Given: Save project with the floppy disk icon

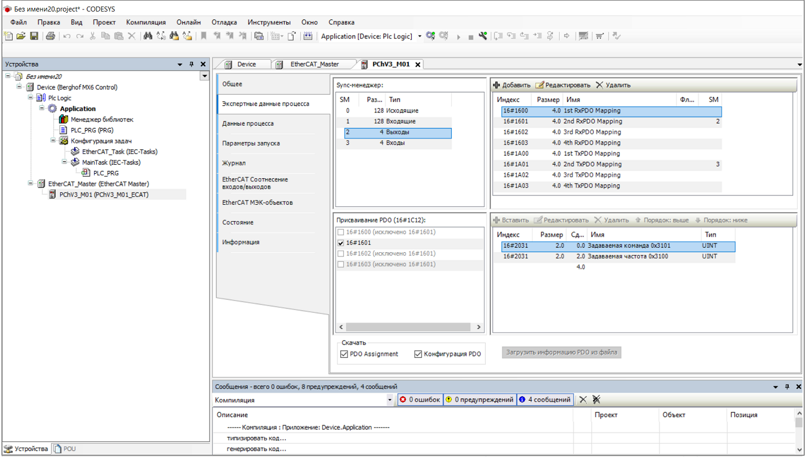Looking at the screenshot, I should (34, 36).
